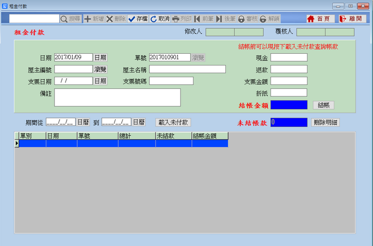This screenshot has width=373, height=246.
Task: Click the 未結款 column header
Action: (174, 136)
